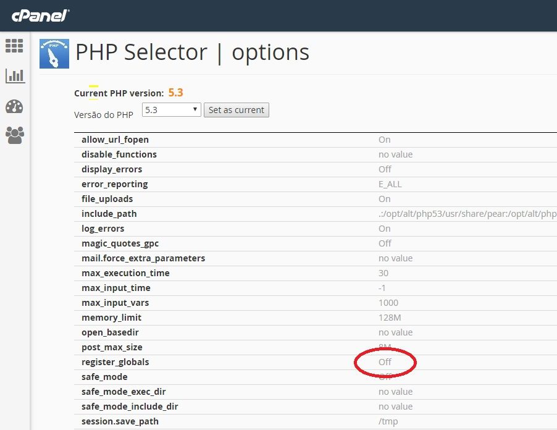Select the post_max_size option label
Image resolution: width=557 pixels, height=430 pixels.
click(112, 347)
